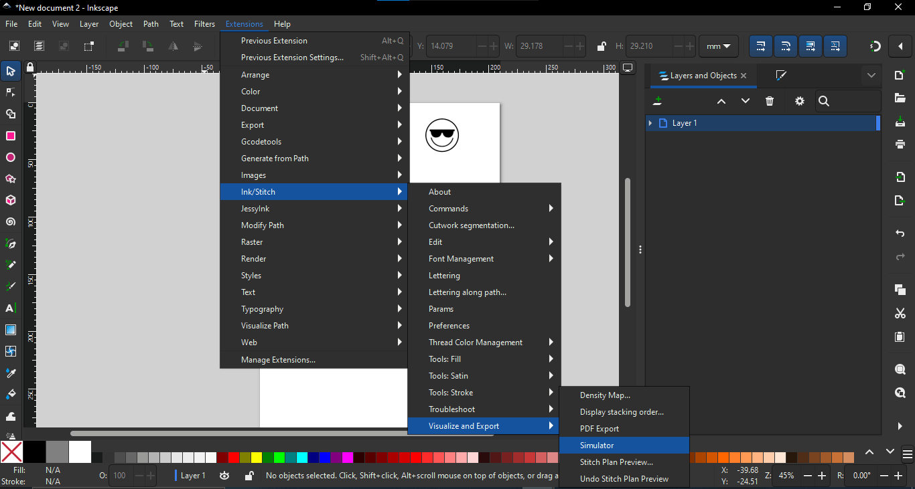Viewport: 915px width, 489px height.
Task: Click the Undo arrow icon
Action: coord(900,233)
